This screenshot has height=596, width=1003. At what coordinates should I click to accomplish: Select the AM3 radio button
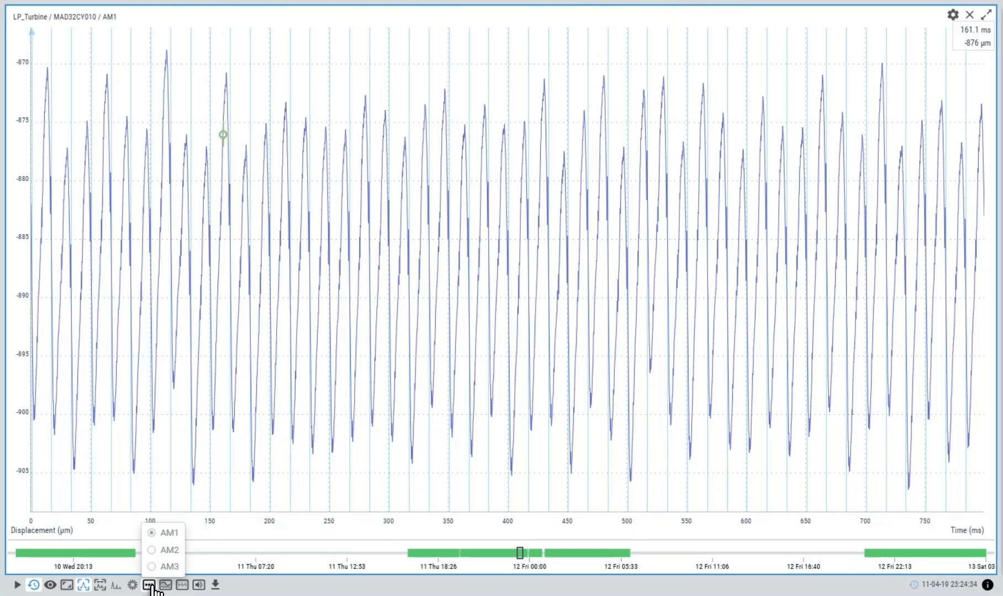coord(151,567)
